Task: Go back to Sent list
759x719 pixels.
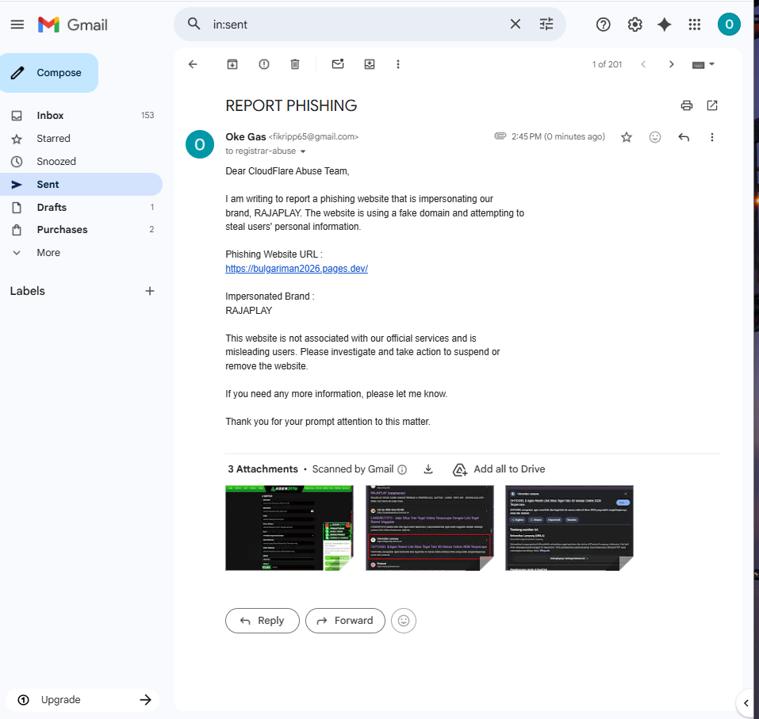Action: click(x=193, y=64)
